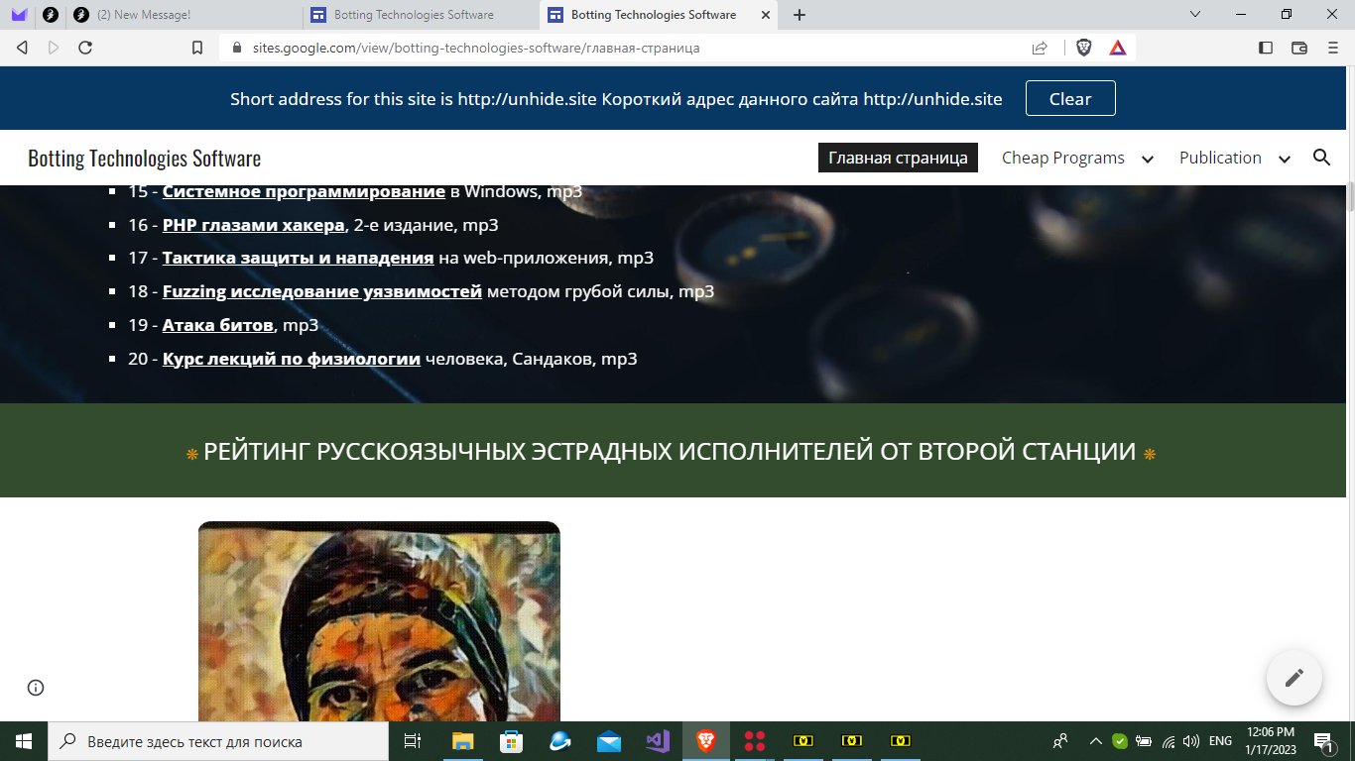The height and width of the screenshot is (761, 1355).
Task: Expand the Publication submenu arrow
Action: tap(1285, 159)
